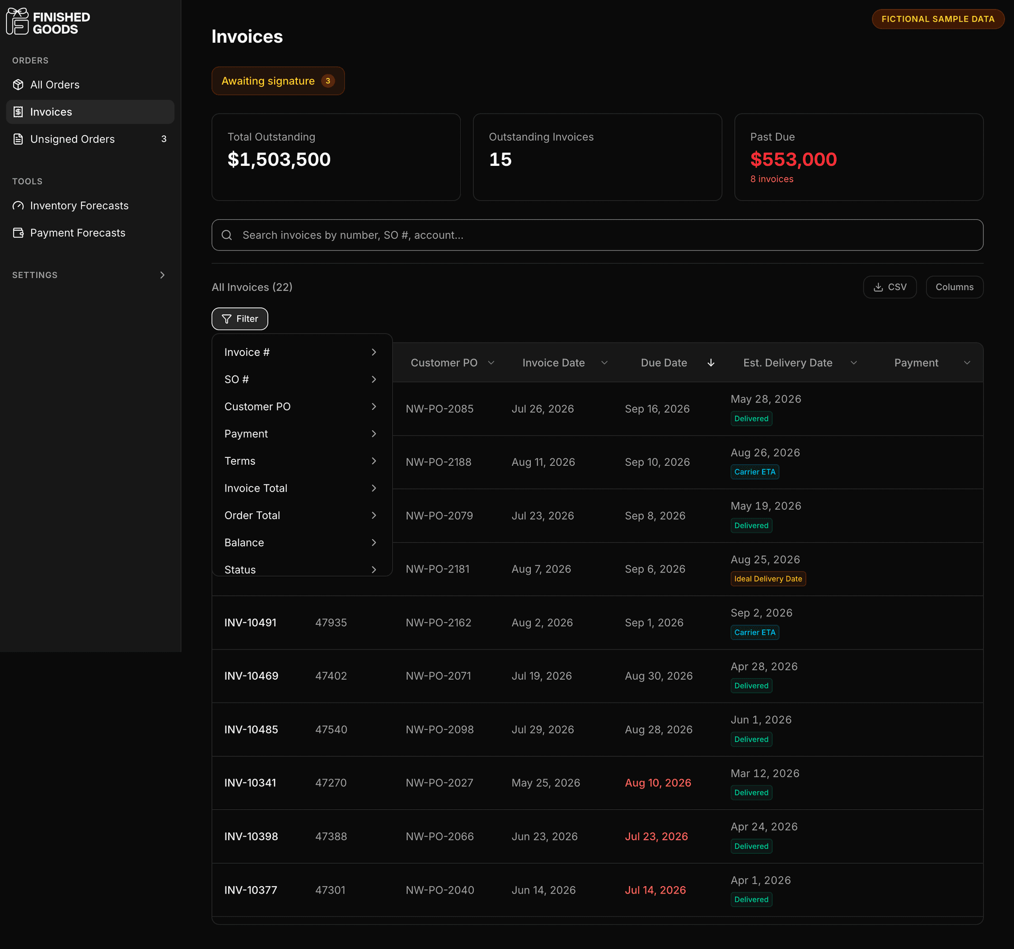The image size is (1014, 949).
Task: Open the Columns button
Action: [954, 287]
